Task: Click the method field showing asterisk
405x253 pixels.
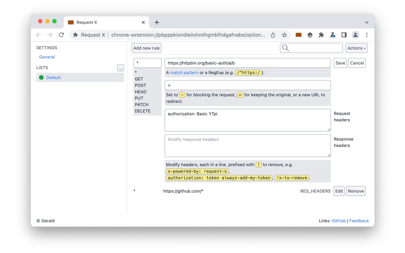Action: (147, 63)
